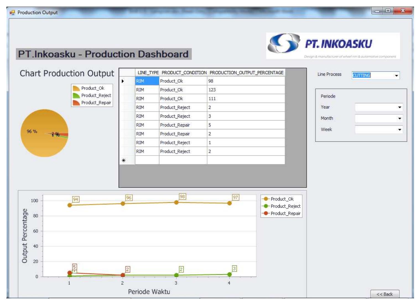Click the PRODUCT_CONDITION column header
This screenshot has height=300, width=419.
tap(183, 73)
